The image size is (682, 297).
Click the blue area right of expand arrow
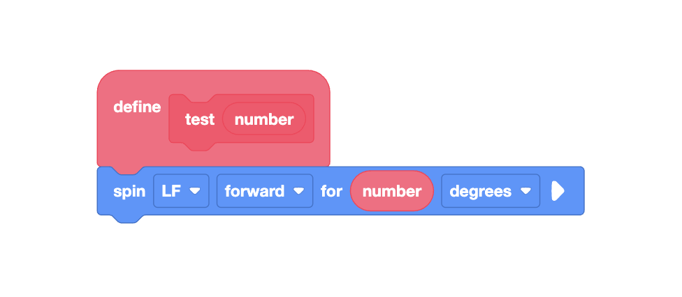point(574,191)
